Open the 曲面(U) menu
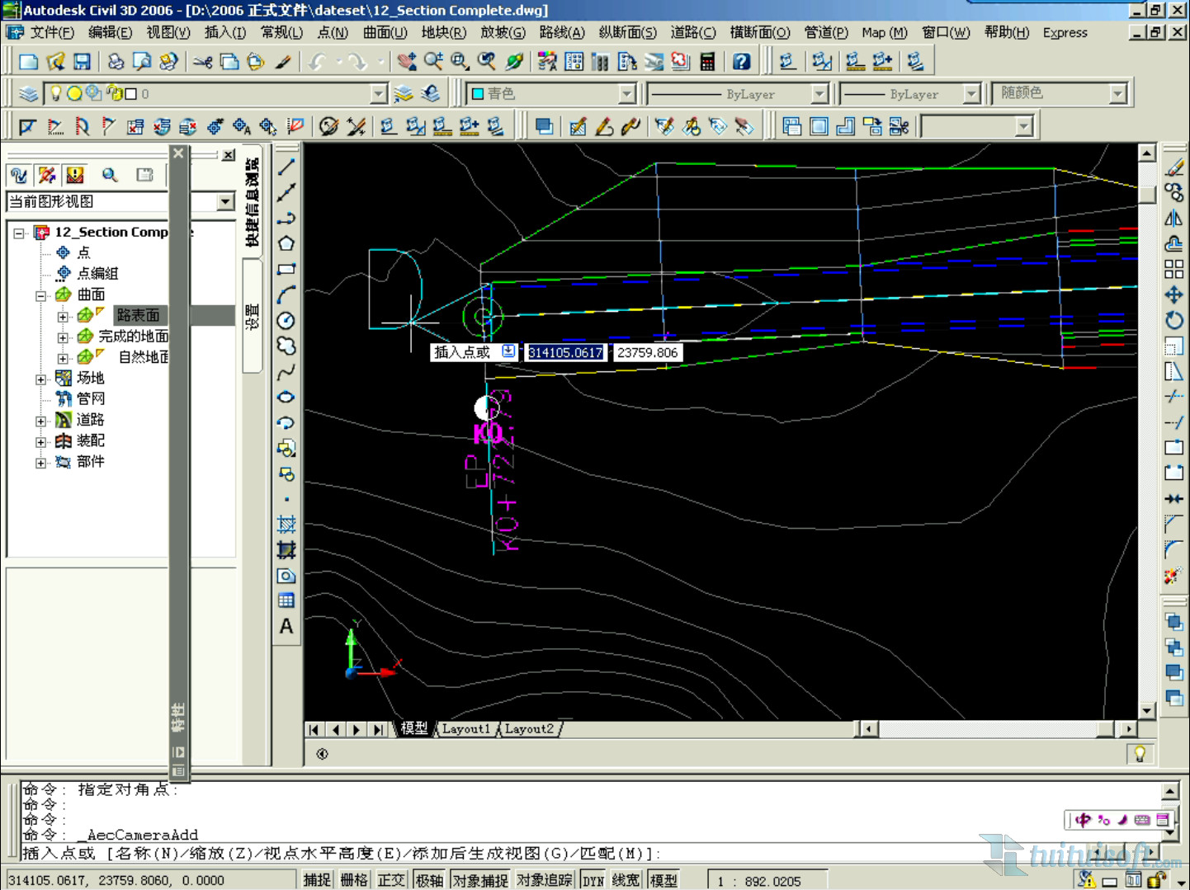Viewport: 1190px width, 890px height. (385, 32)
